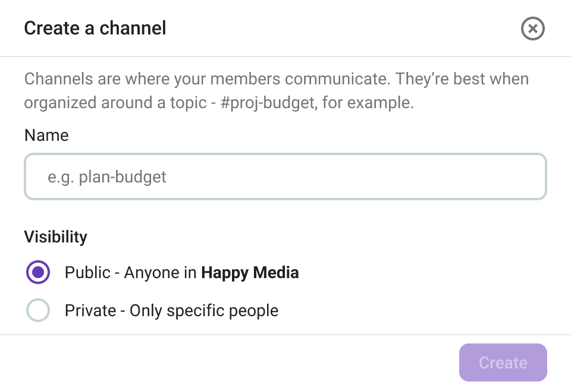Choose Private - Only specific people

(38, 310)
